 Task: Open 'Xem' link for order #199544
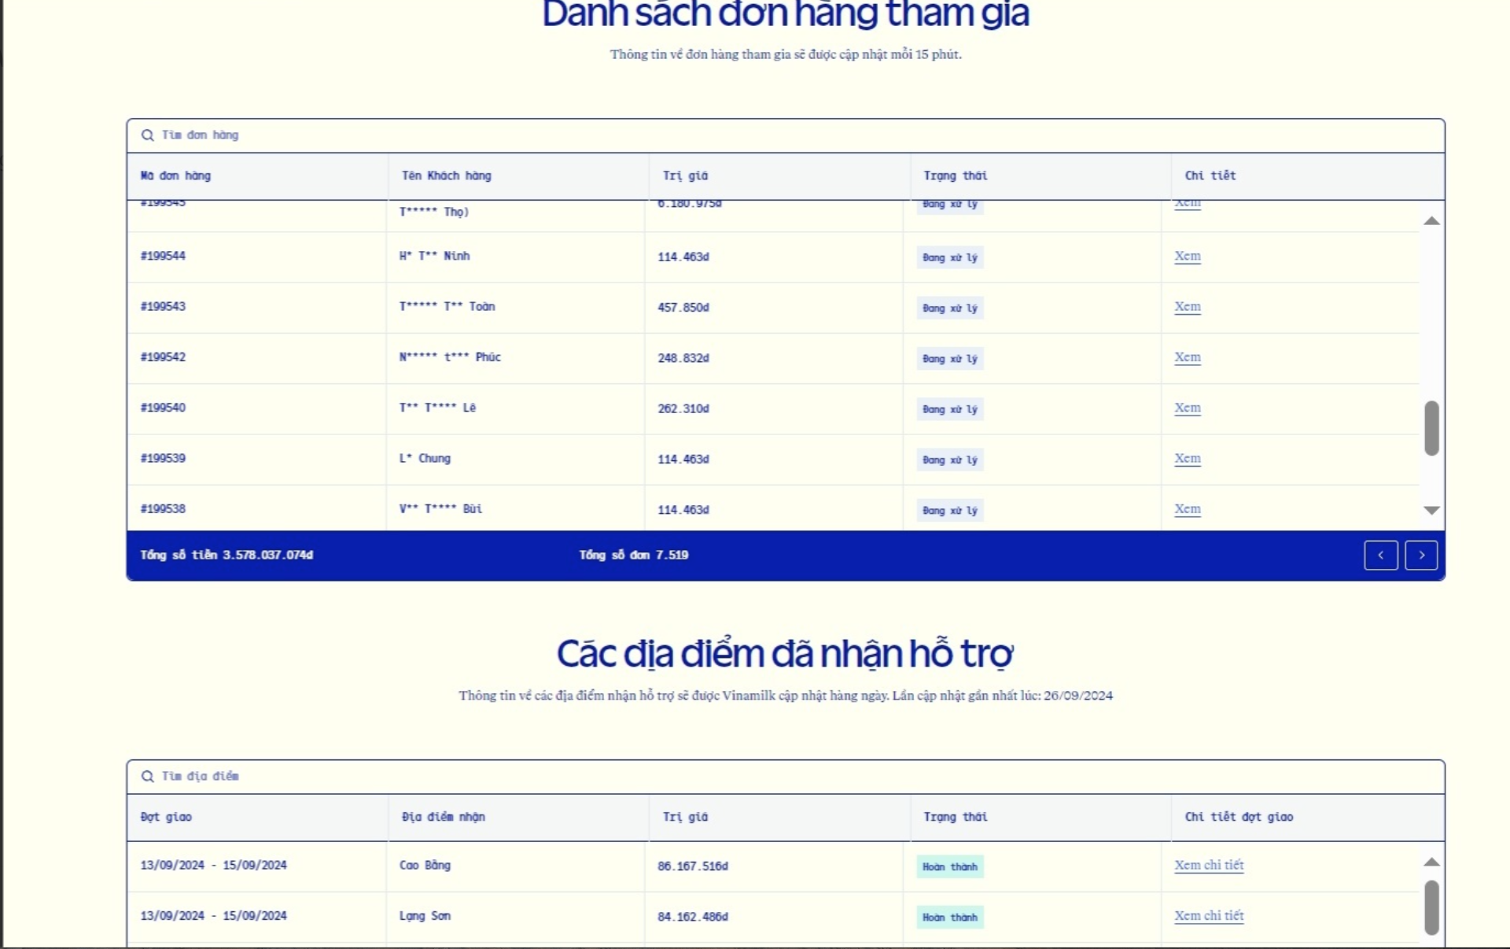point(1187,257)
